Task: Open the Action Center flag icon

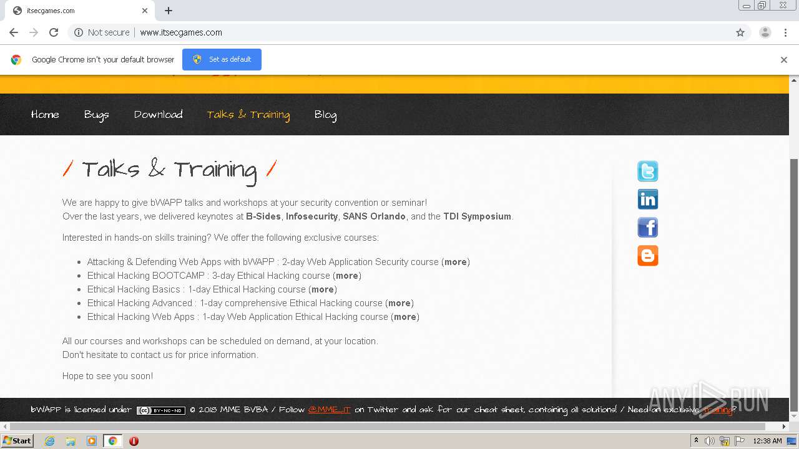Action: tap(740, 441)
